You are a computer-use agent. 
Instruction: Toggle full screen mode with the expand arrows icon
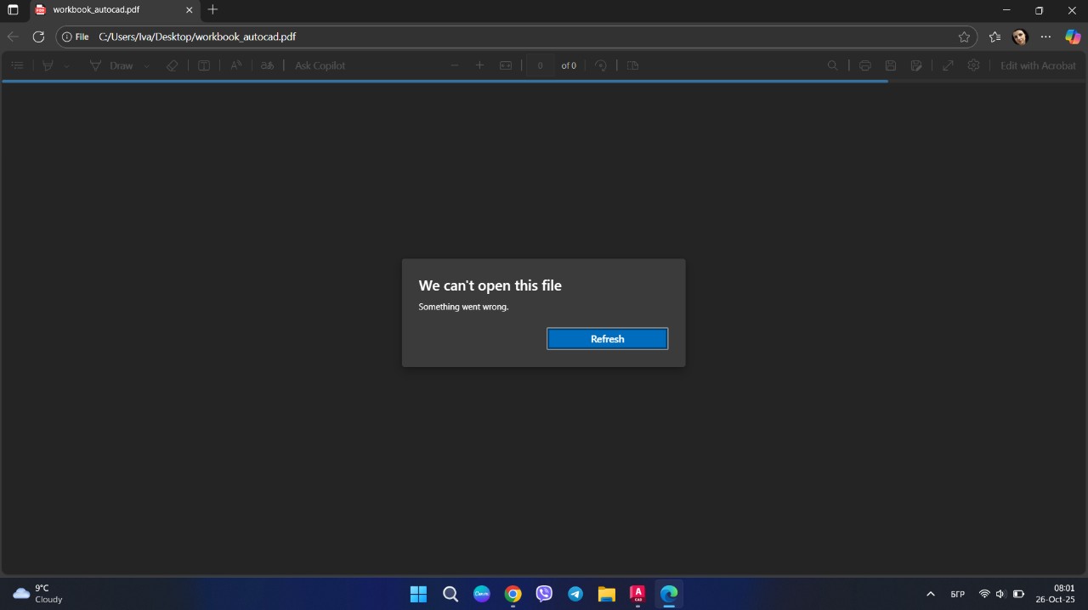(x=948, y=65)
